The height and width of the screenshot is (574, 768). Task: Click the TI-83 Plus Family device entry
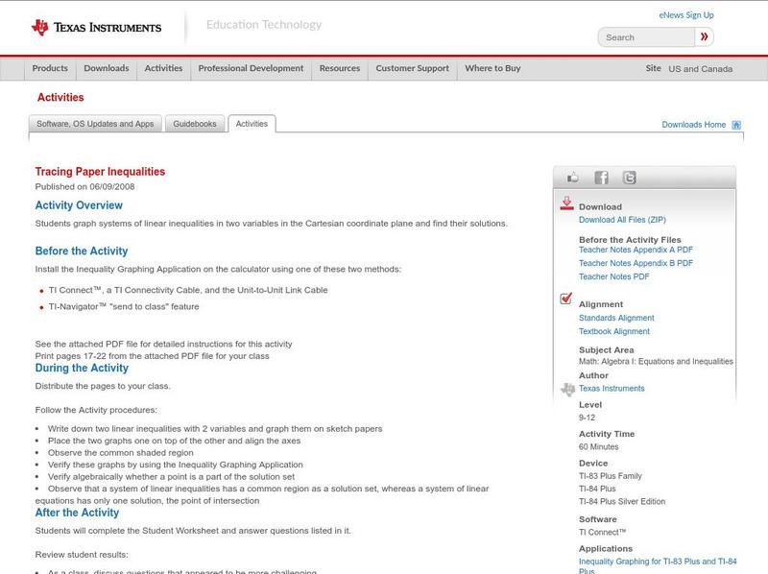[611, 476]
